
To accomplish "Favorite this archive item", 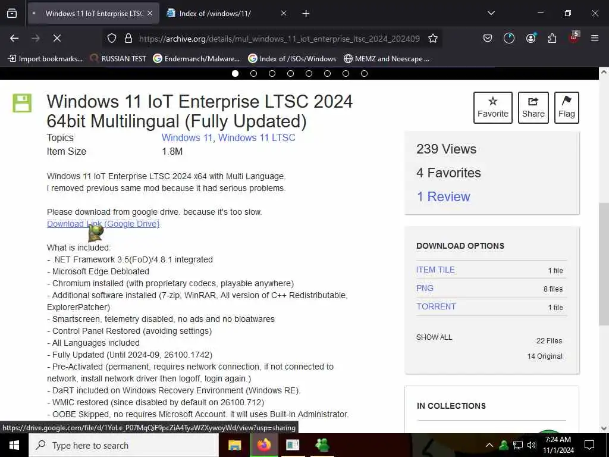I will coord(493,108).
